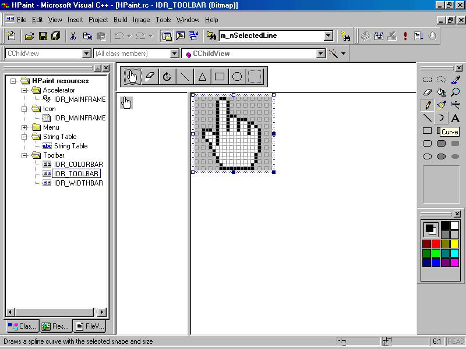The image size is (466, 349).
Task: Select the Irregular Selection tool
Action: 441,80
